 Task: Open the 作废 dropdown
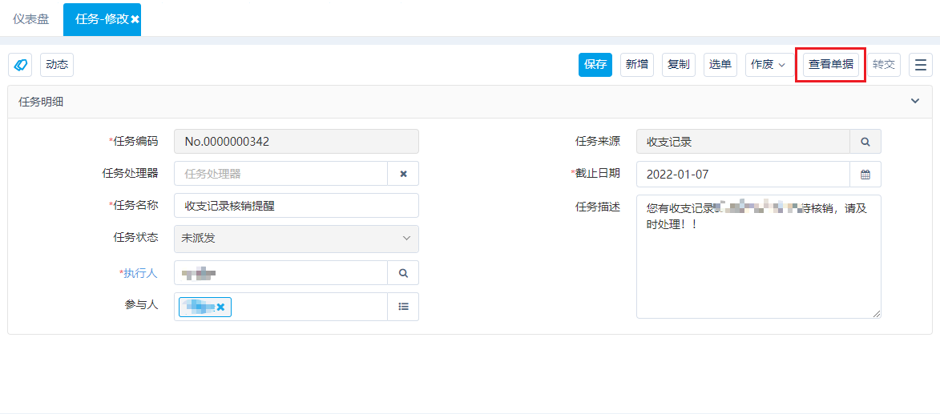[768, 65]
